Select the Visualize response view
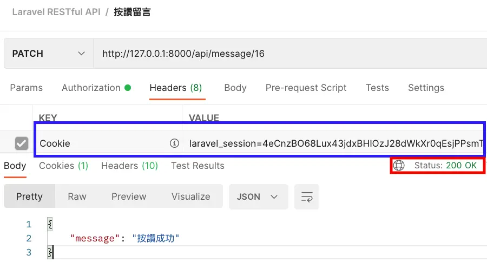 pyautogui.click(x=190, y=196)
